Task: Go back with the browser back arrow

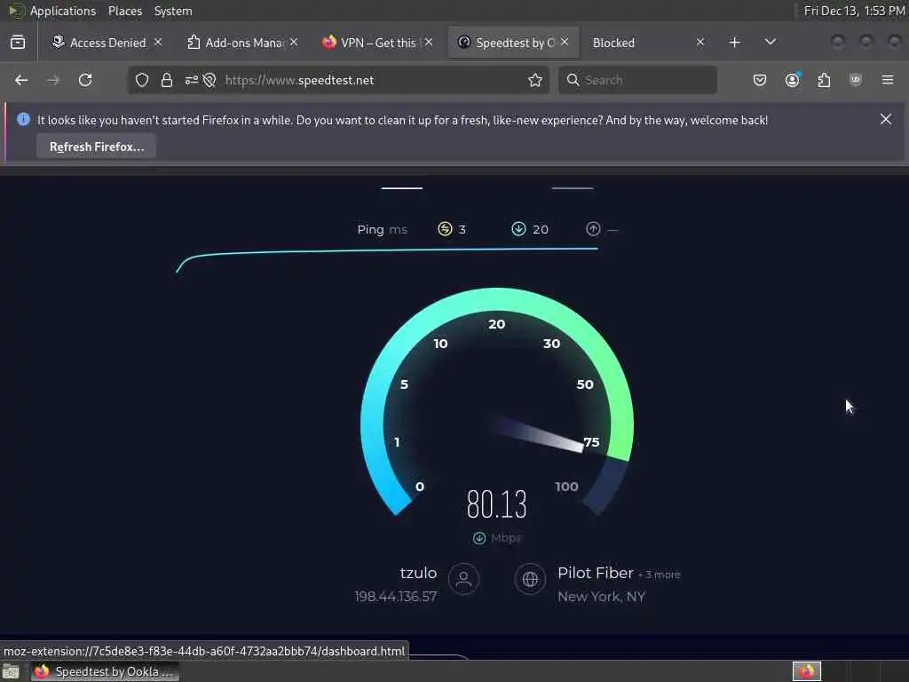Action: click(x=21, y=80)
